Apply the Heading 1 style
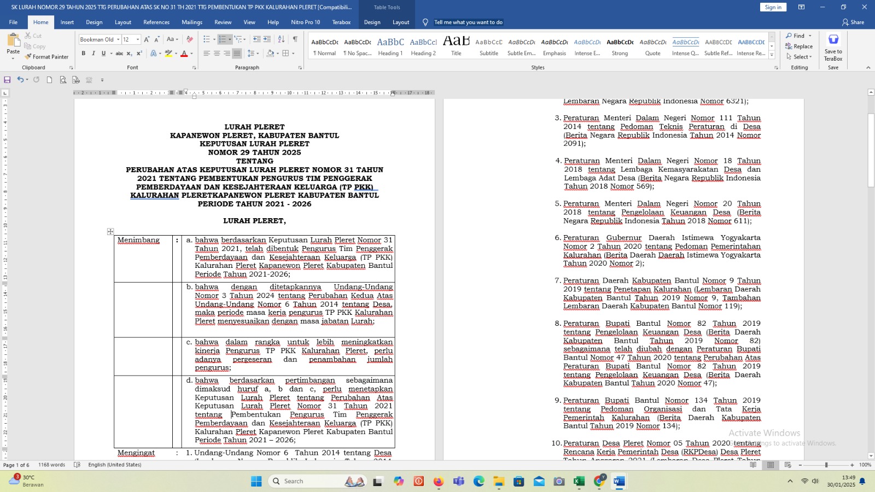Viewport: 875px width, 492px height. (390, 46)
